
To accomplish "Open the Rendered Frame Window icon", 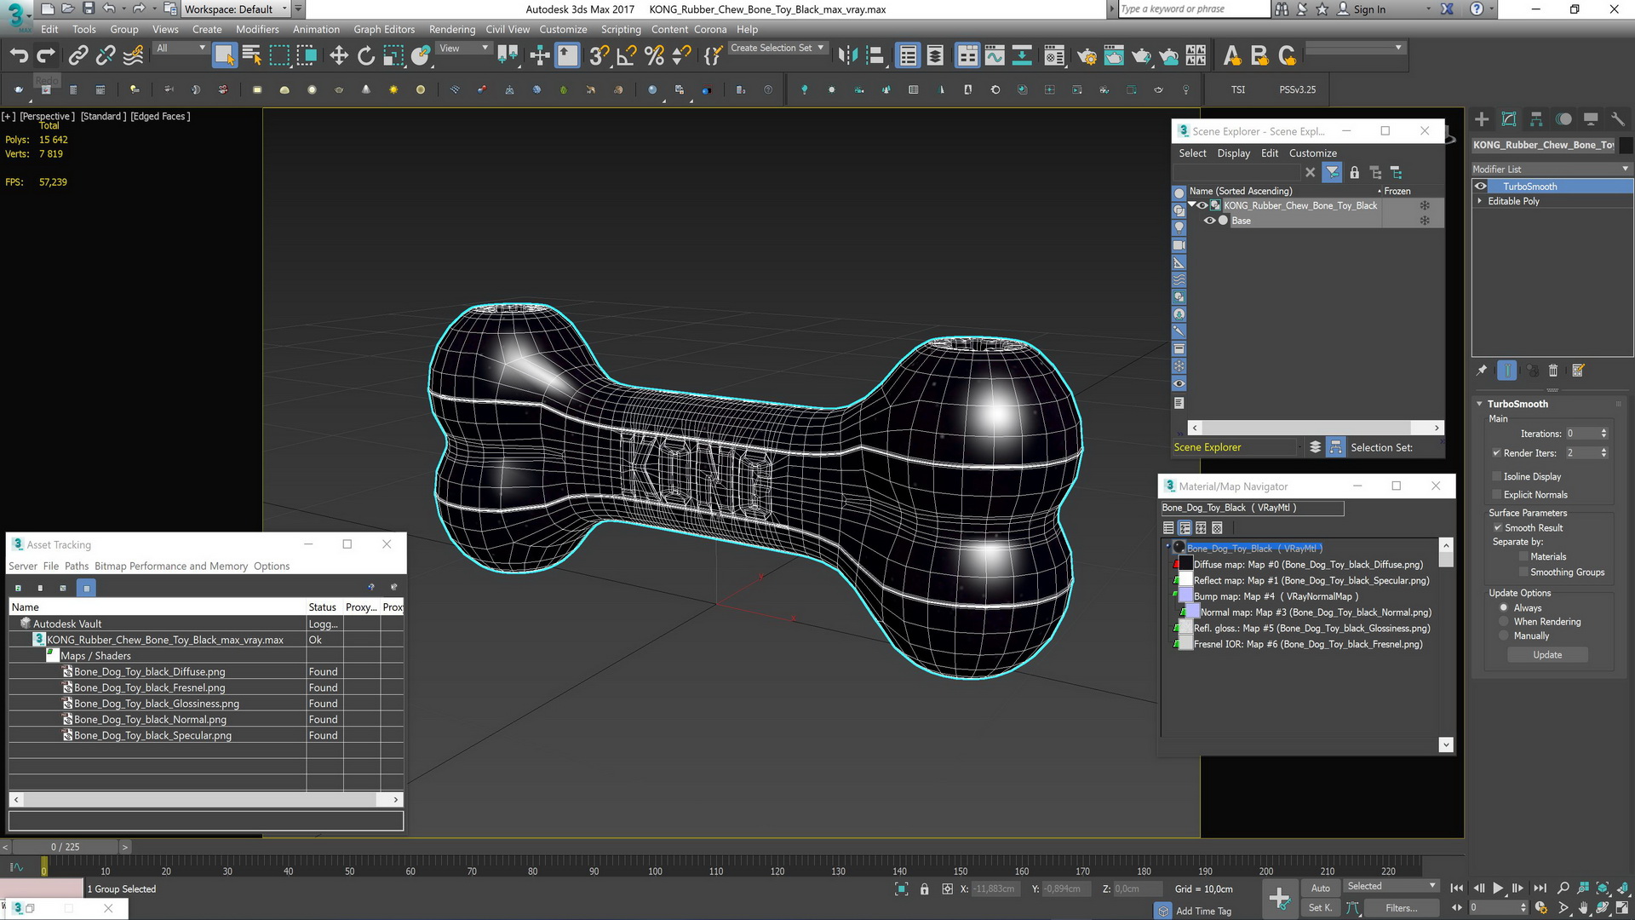I will click(x=1114, y=56).
